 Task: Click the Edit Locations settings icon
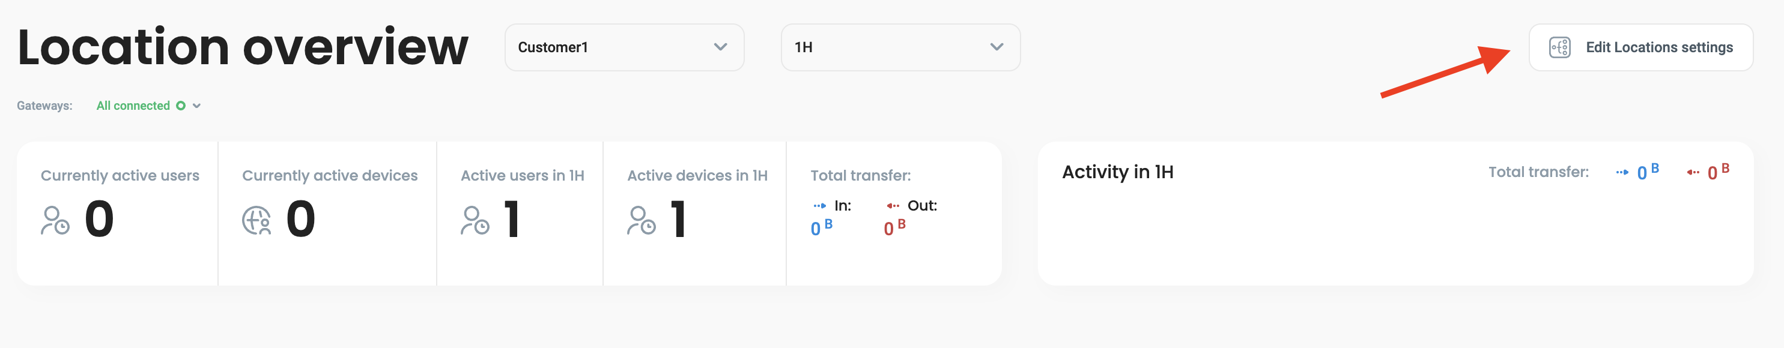1559,47
